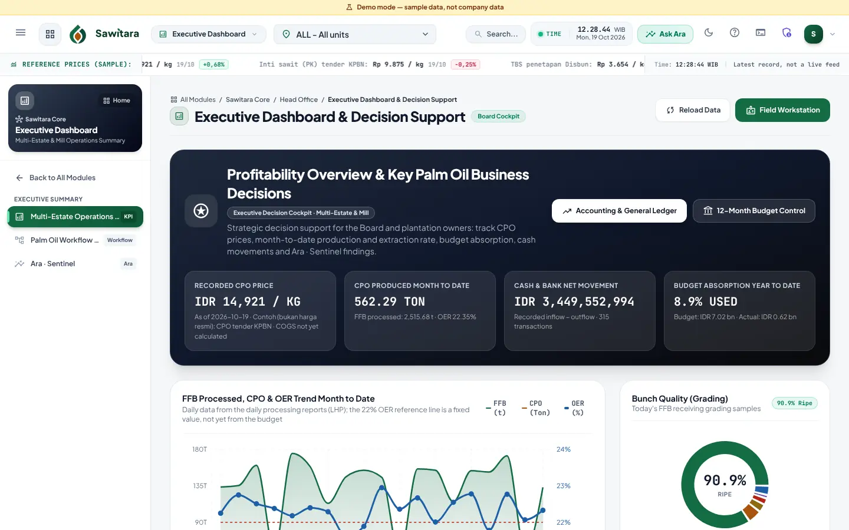Click the Search field

pos(496,34)
